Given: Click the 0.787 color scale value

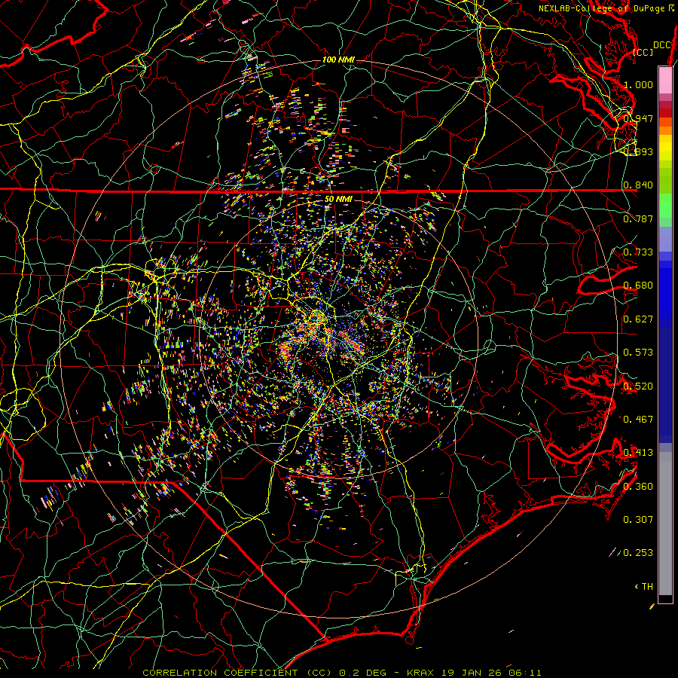Looking at the screenshot, I should 638,218.
